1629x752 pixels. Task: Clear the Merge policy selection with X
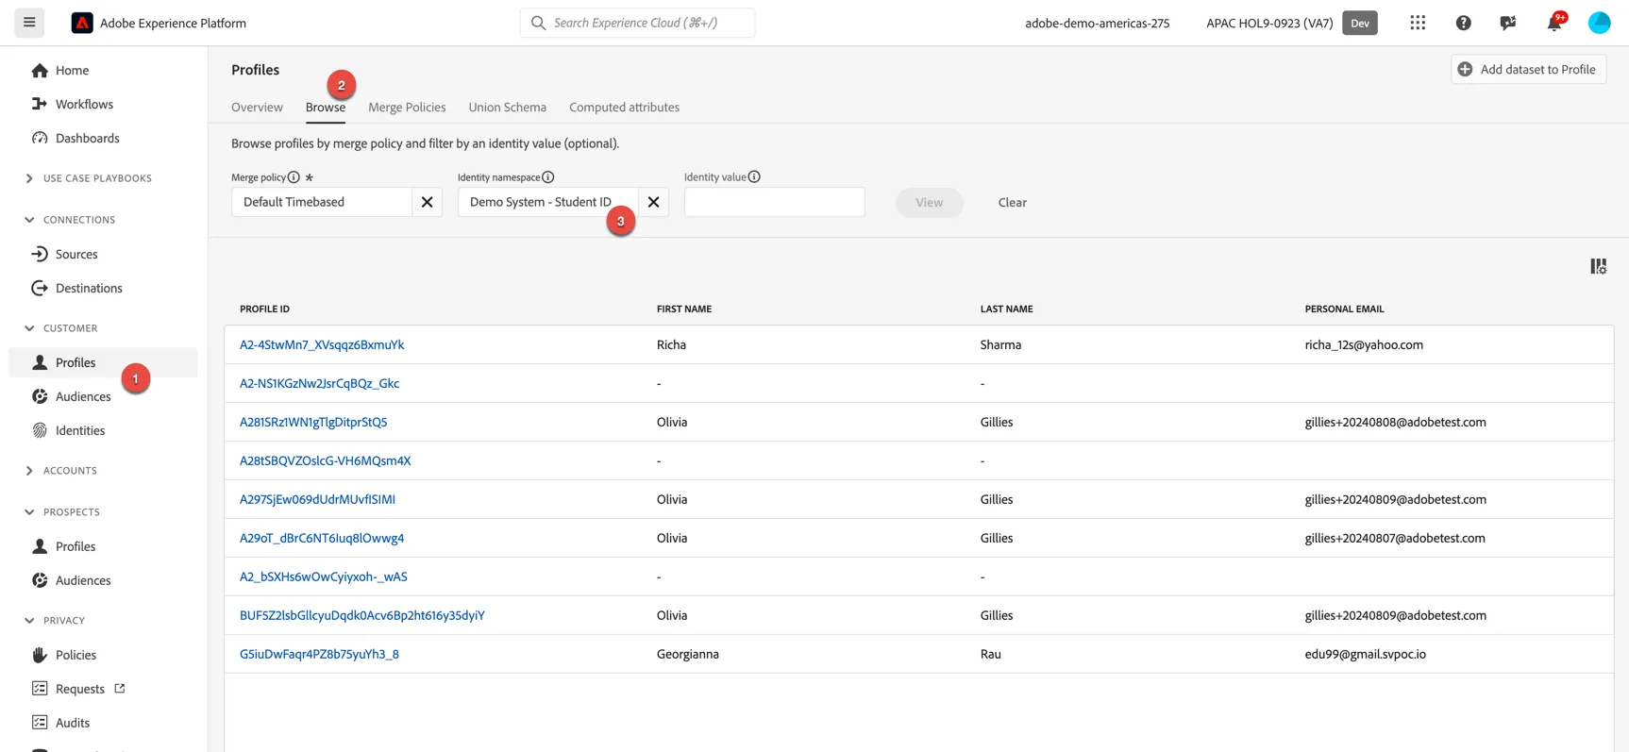coord(427,202)
